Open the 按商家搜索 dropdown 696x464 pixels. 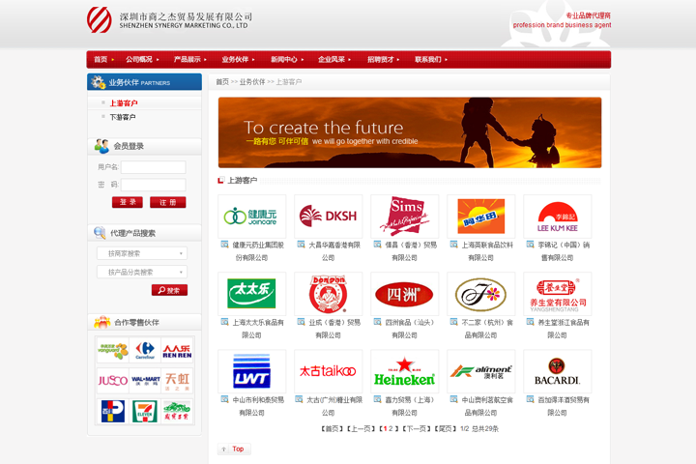click(x=141, y=253)
